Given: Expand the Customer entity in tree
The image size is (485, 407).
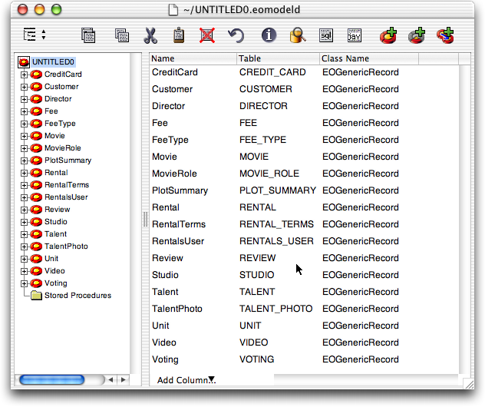Looking at the screenshot, I should tap(24, 87).
